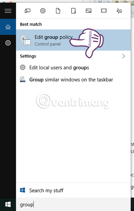Viewport: 134px width, 211px height.
Task: Filter results by Documents icon
Action: [58, 11]
